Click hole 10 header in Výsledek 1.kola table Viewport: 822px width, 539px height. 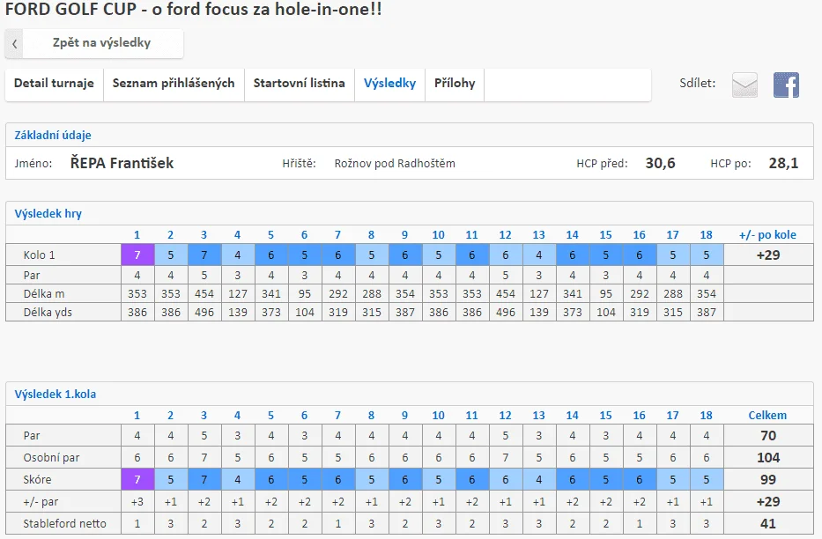tap(438, 416)
